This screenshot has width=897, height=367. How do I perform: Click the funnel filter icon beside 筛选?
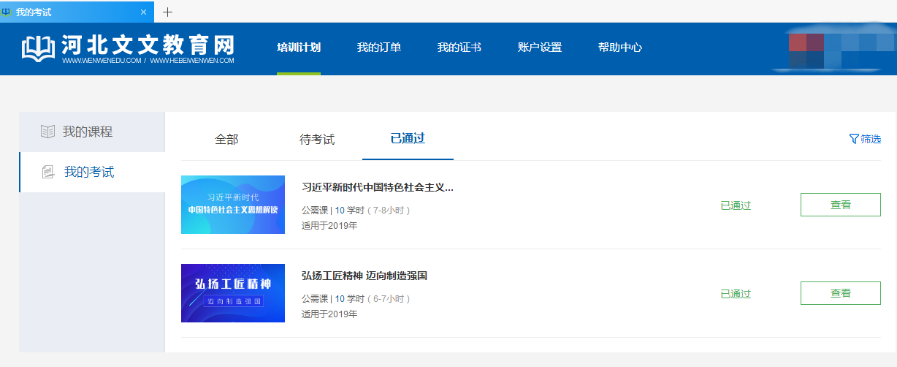point(853,139)
